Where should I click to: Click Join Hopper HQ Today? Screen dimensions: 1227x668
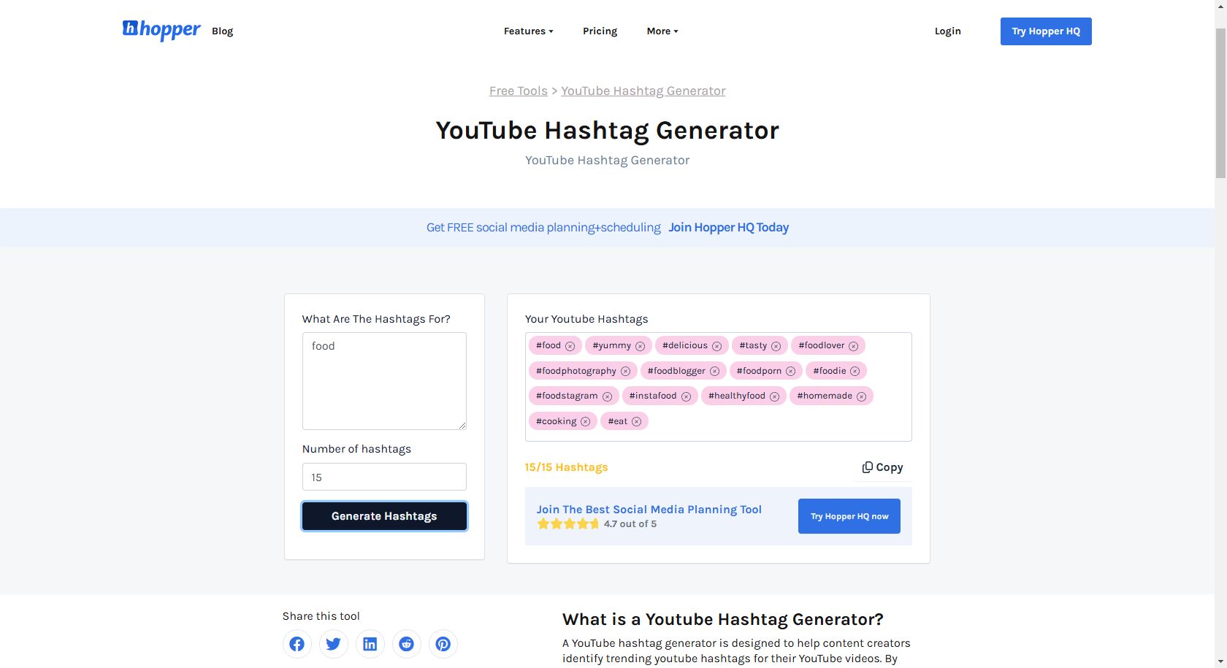click(728, 227)
